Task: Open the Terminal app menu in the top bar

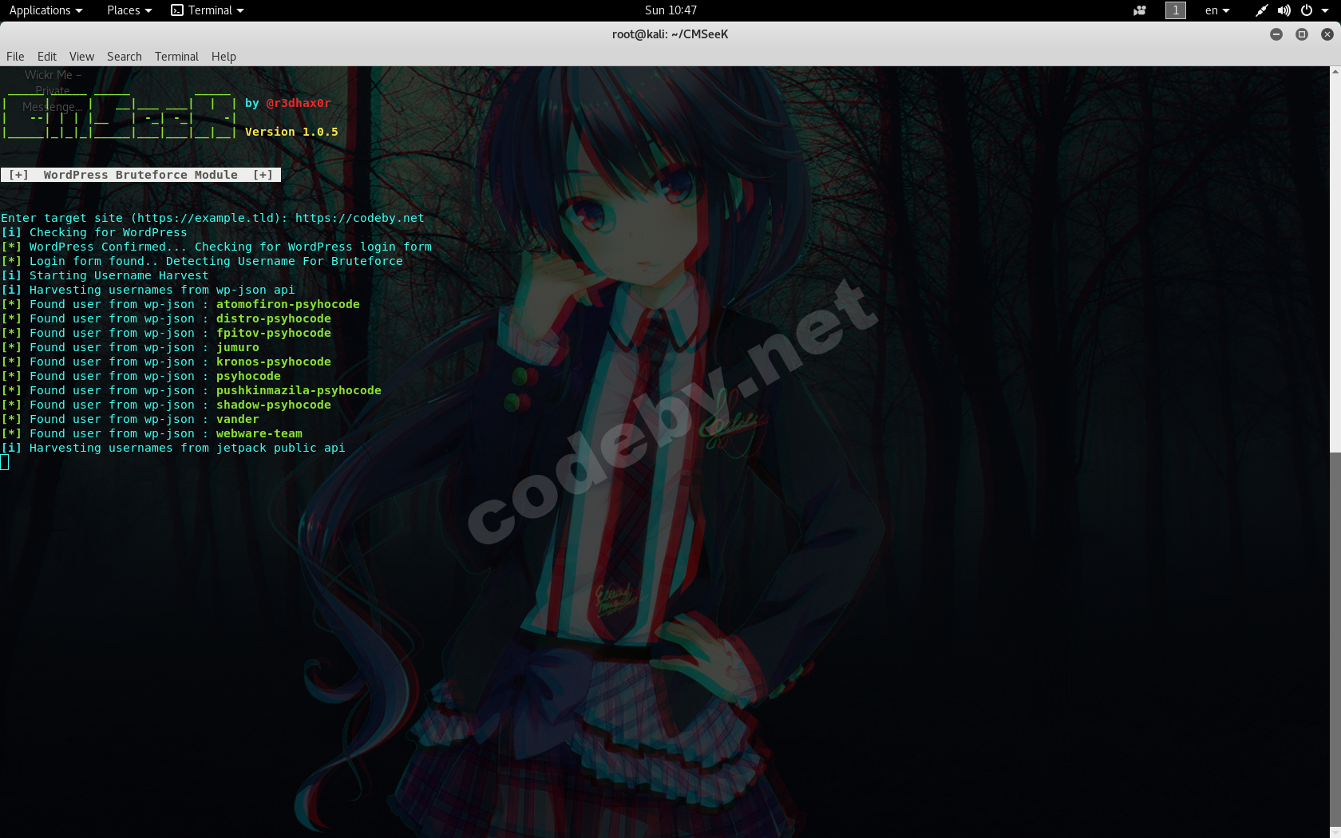Action: pos(208,10)
